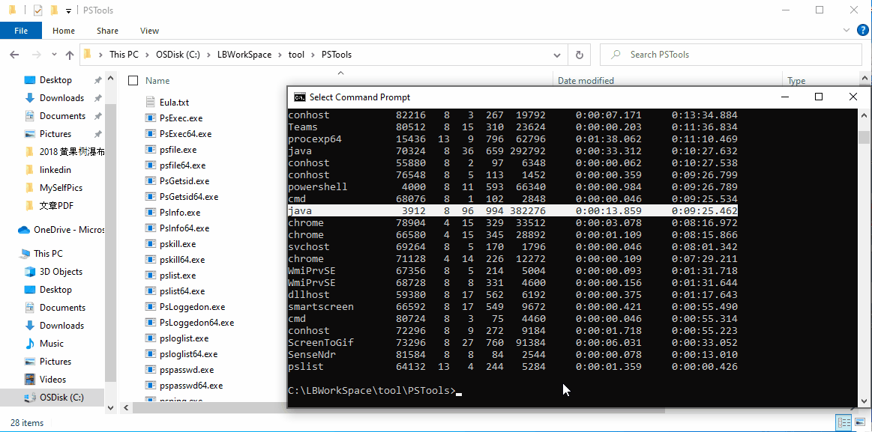Click the Properties icon in quick access toolbar
The height and width of the screenshot is (432, 872).
pyautogui.click(x=37, y=10)
